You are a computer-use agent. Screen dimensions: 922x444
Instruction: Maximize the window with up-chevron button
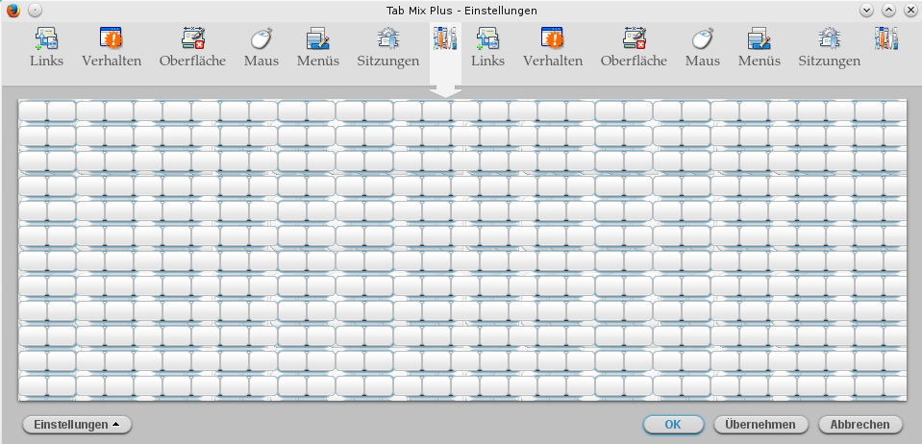(x=888, y=10)
